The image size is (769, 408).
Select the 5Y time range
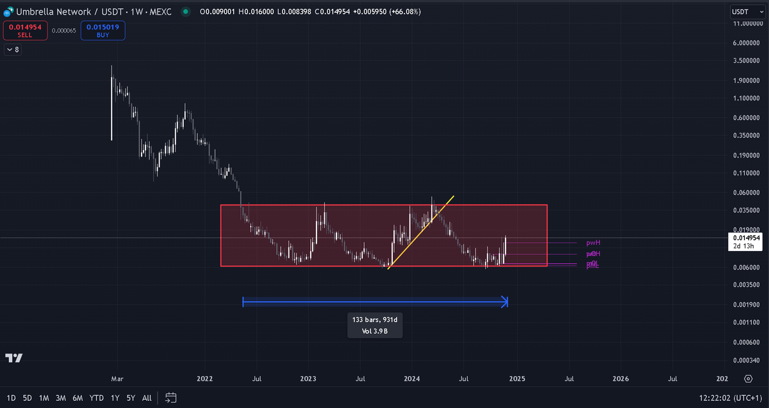(x=131, y=398)
